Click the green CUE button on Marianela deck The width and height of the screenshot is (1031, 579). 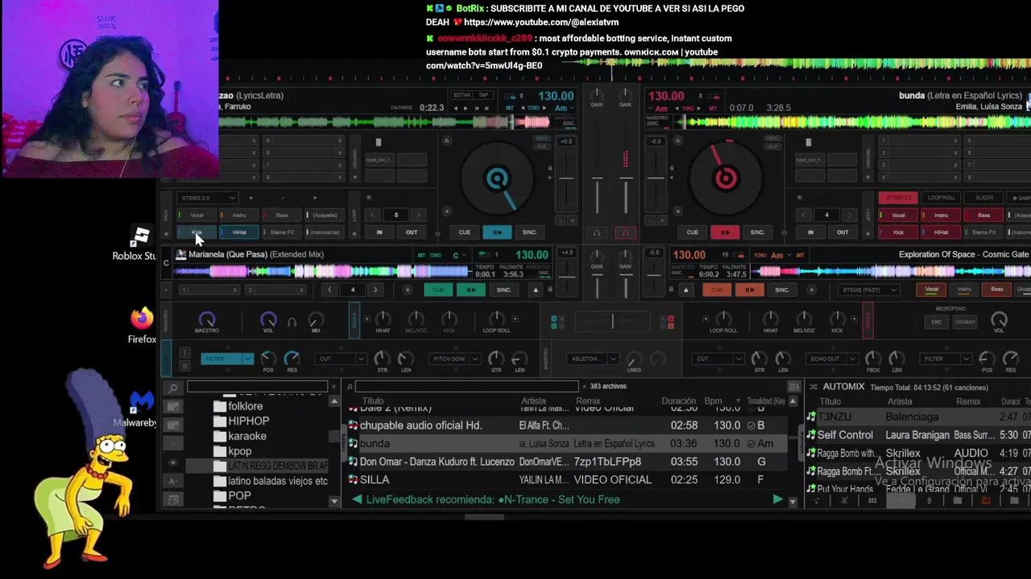(438, 289)
